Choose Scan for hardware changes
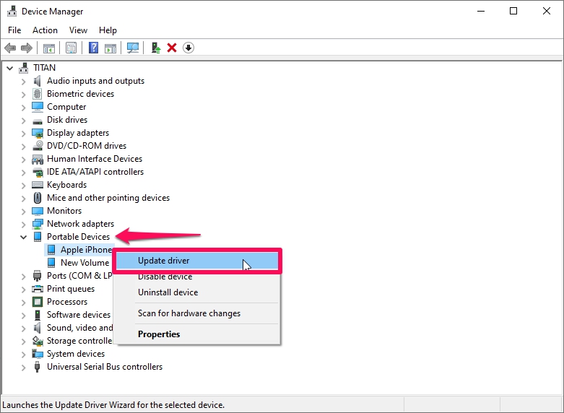564x413 pixels. coord(197,313)
